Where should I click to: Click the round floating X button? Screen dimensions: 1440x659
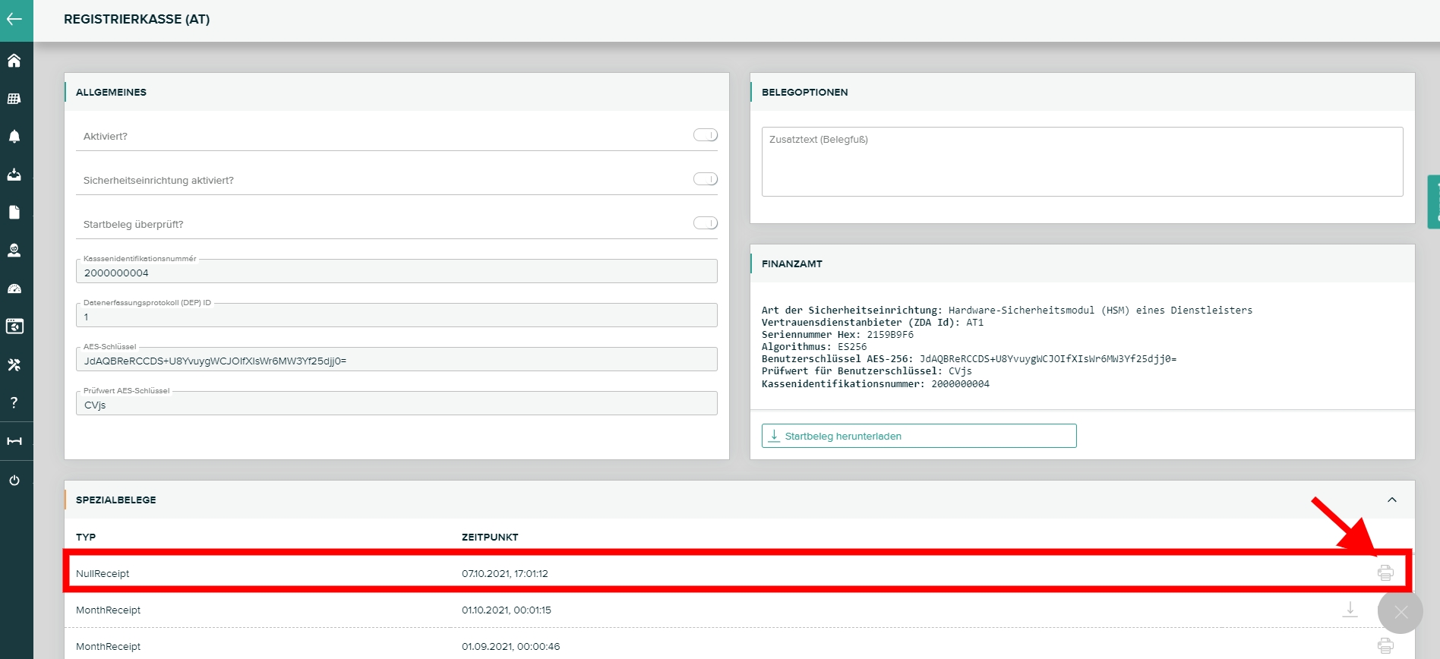pos(1401,612)
